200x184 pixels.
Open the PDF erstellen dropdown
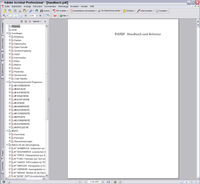coord(61,11)
